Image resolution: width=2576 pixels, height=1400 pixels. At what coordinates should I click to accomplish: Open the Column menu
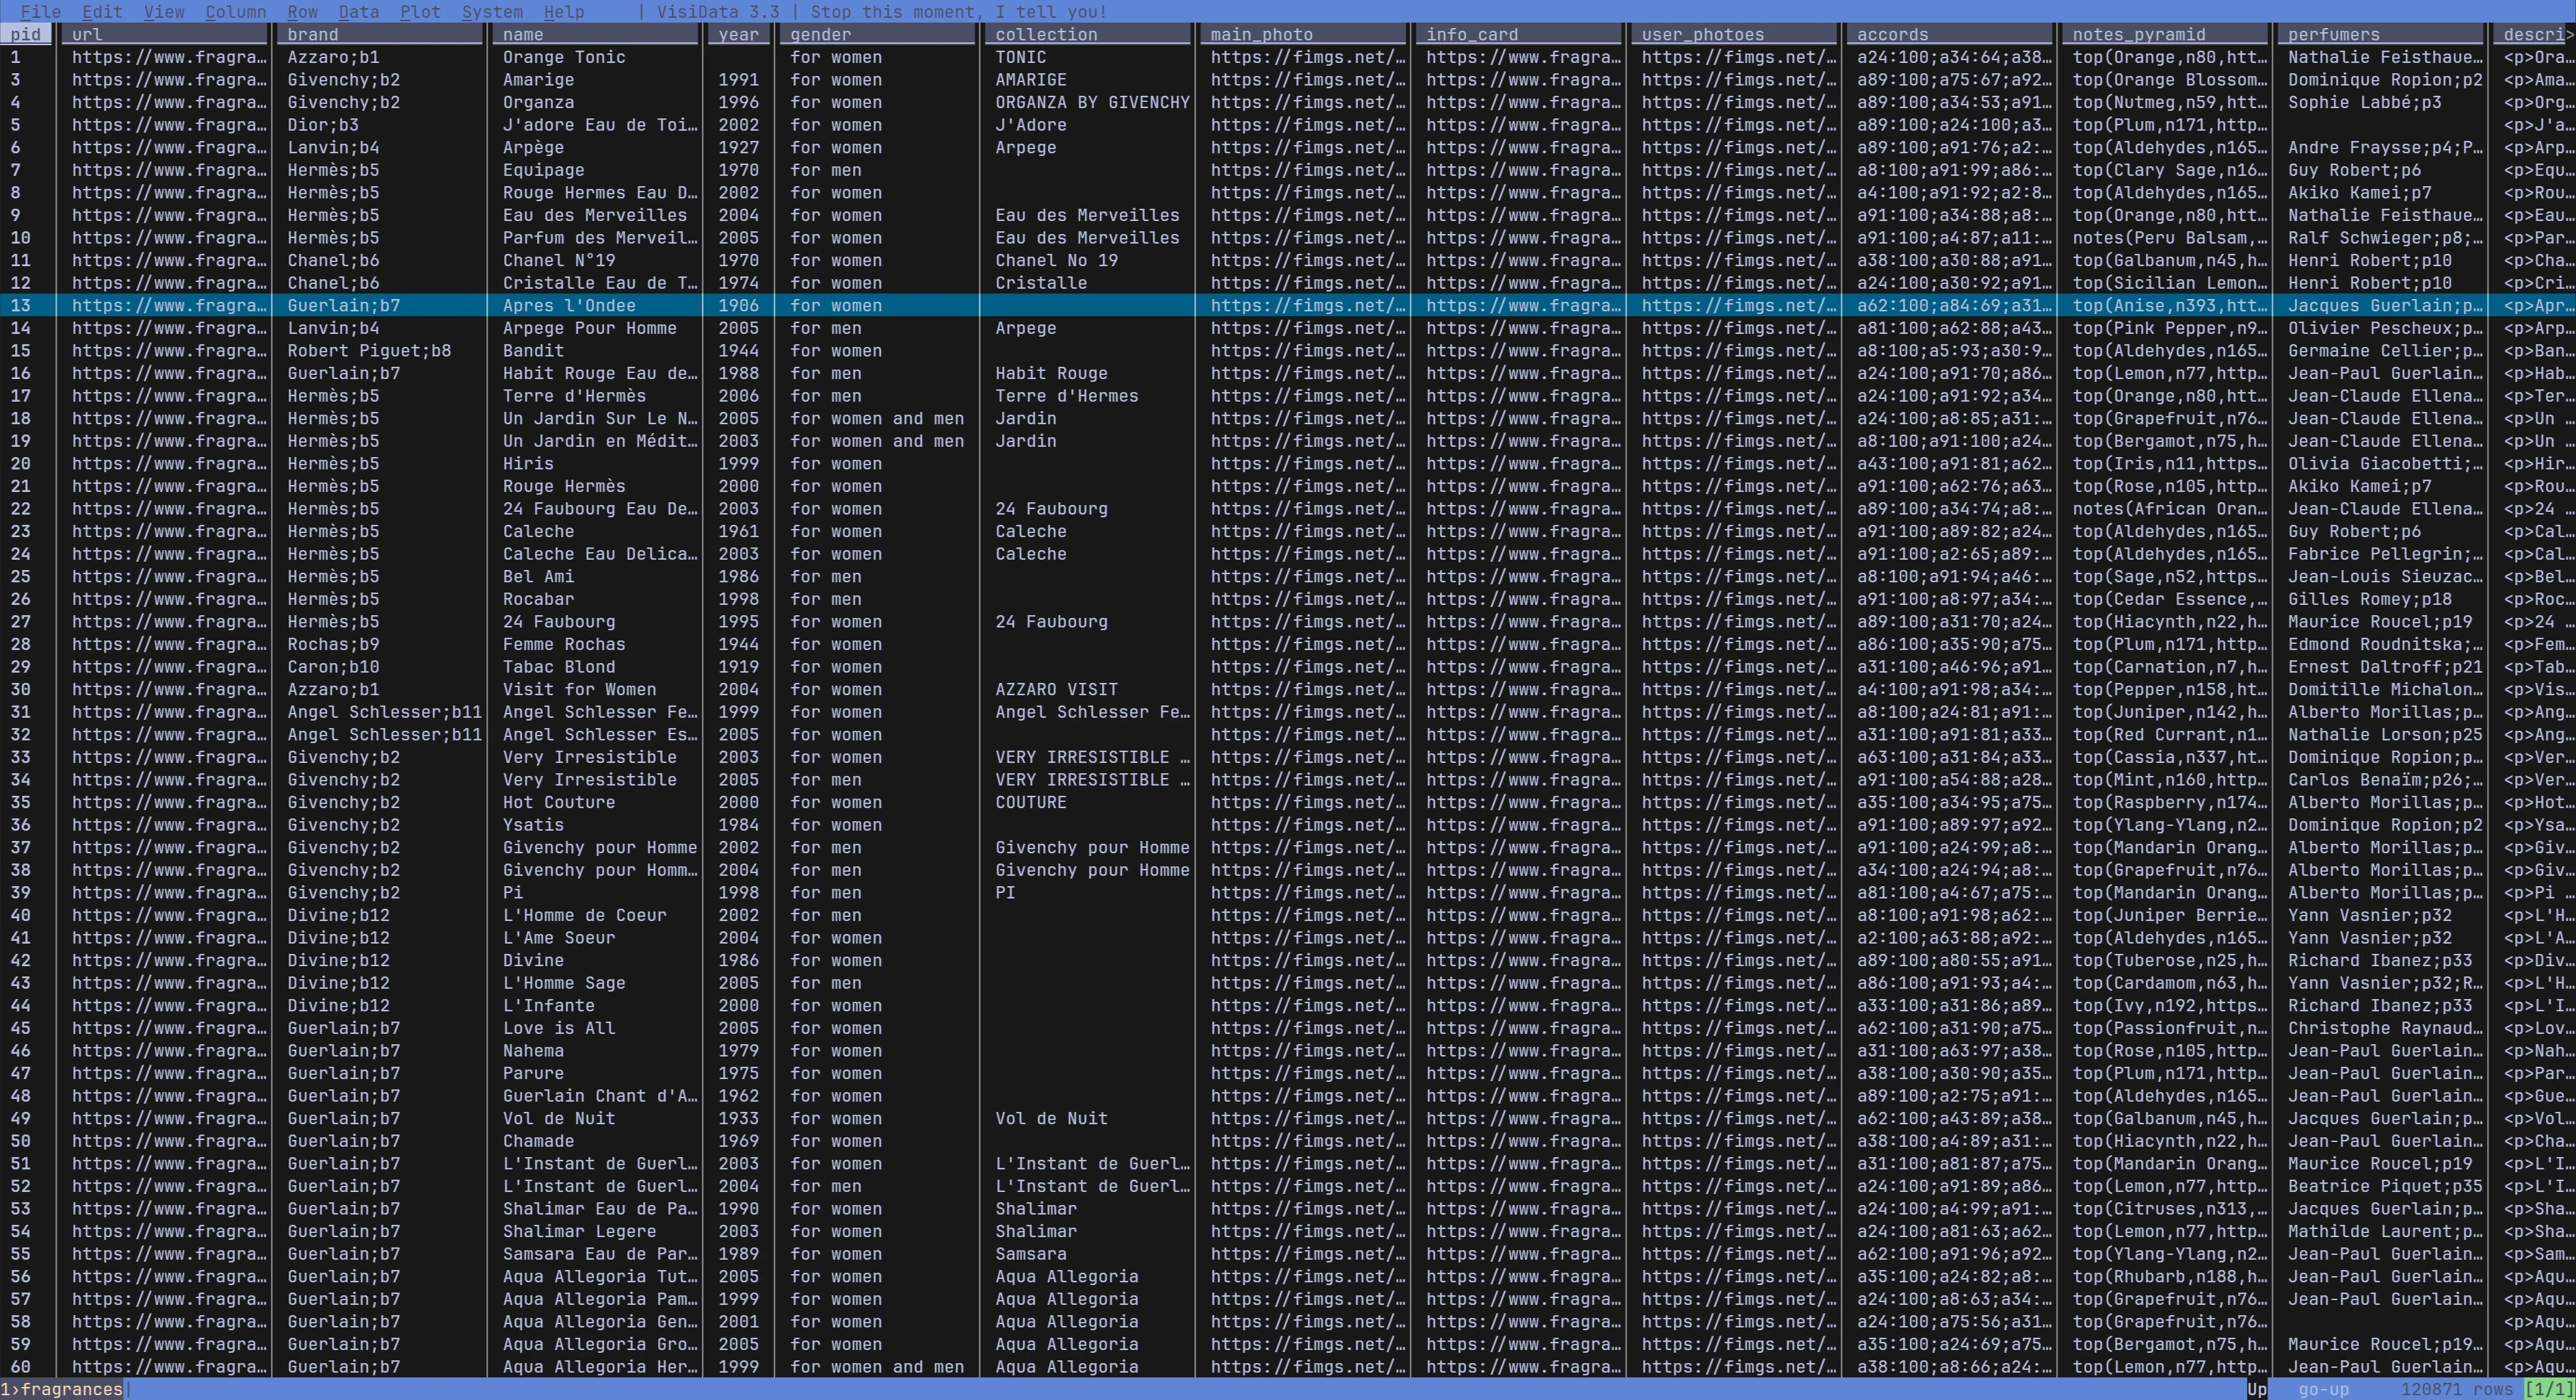coord(236,12)
